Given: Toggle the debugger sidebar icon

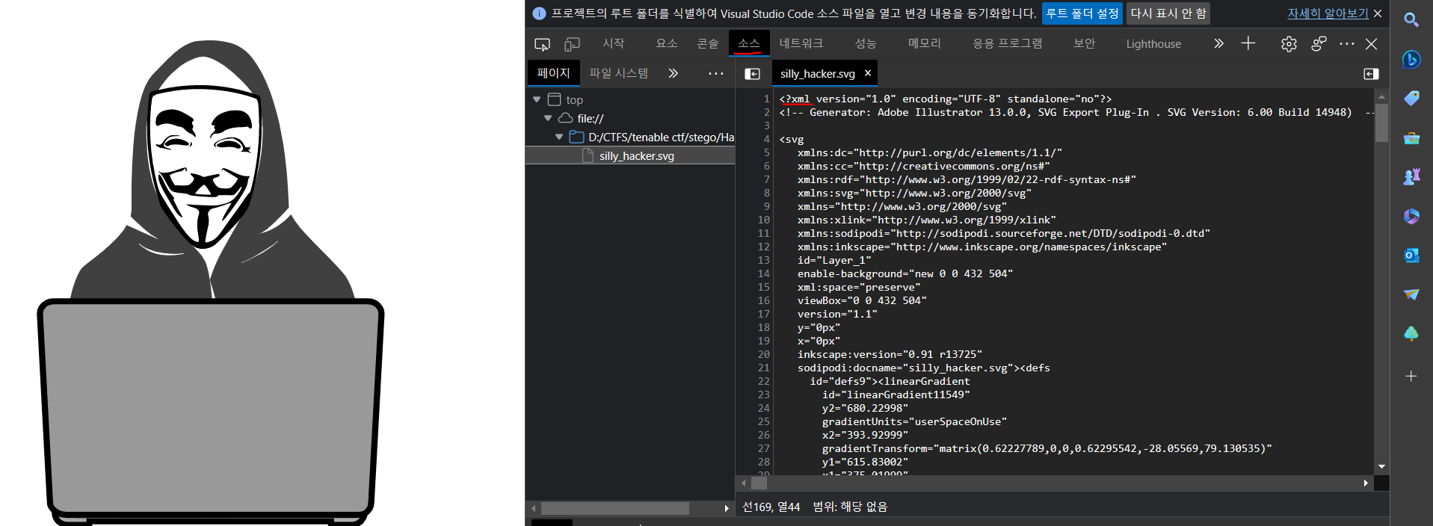Looking at the screenshot, I should point(1371,74).
